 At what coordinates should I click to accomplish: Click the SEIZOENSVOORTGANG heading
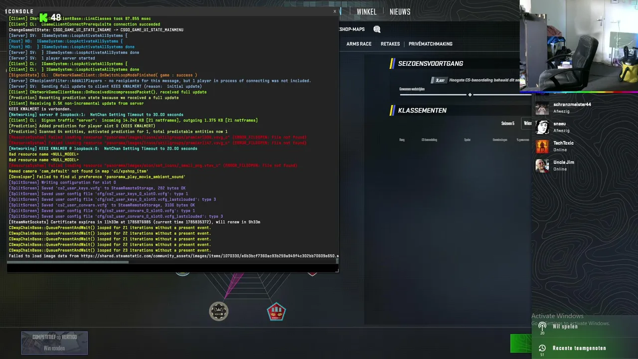[x=431, y=63]
